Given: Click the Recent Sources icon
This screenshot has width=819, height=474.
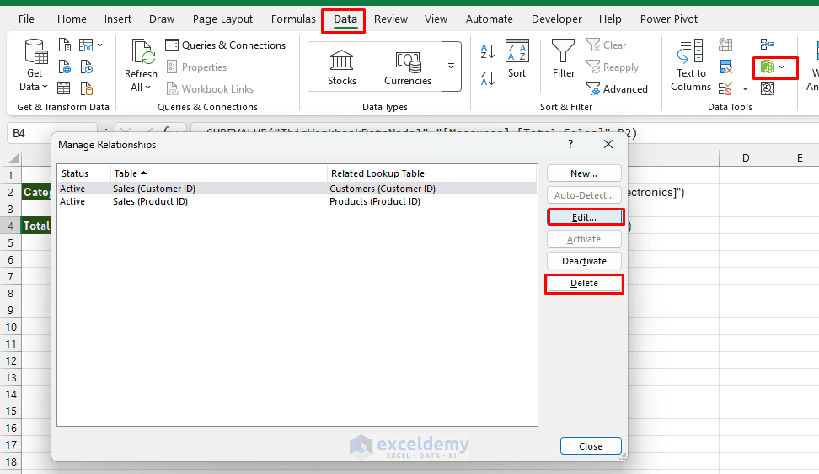Looking at the screenshot, I should point(86,67).
